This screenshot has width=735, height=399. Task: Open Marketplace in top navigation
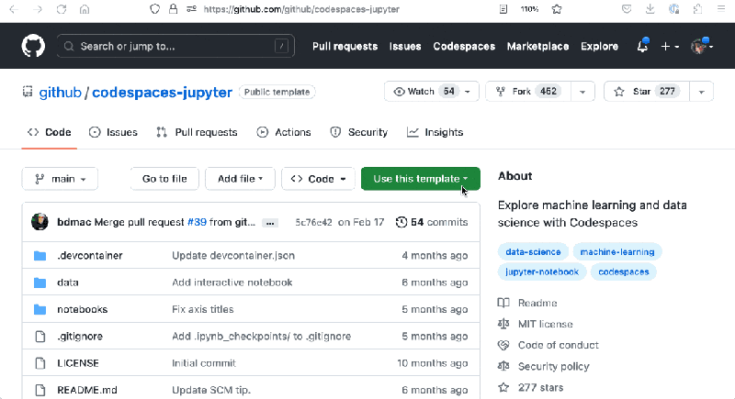click(x=537, y=46)
